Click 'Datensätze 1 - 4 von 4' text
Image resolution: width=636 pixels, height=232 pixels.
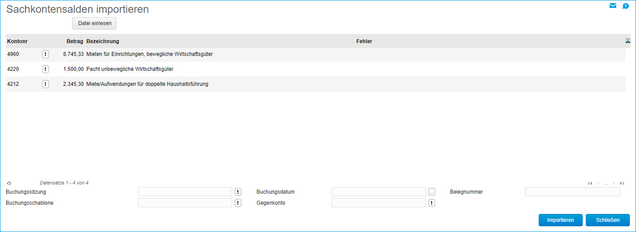(64, 183)
